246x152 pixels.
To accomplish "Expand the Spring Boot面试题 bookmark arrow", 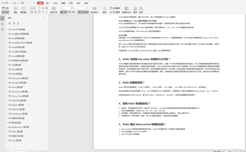I will pyautogui.click(x=8, y=92).
